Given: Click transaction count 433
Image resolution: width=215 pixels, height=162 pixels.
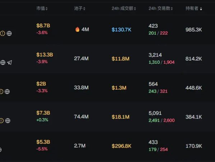Looking at the screenshot, I should pos(153,142).
